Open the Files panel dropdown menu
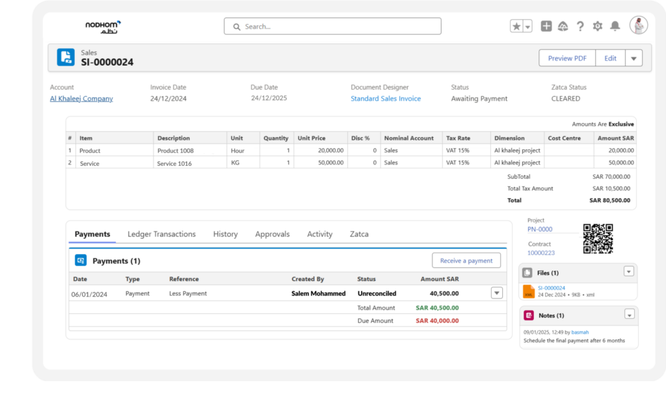This screenshot has height=394, width=666. pyautogui.click(x=629, y=271)
